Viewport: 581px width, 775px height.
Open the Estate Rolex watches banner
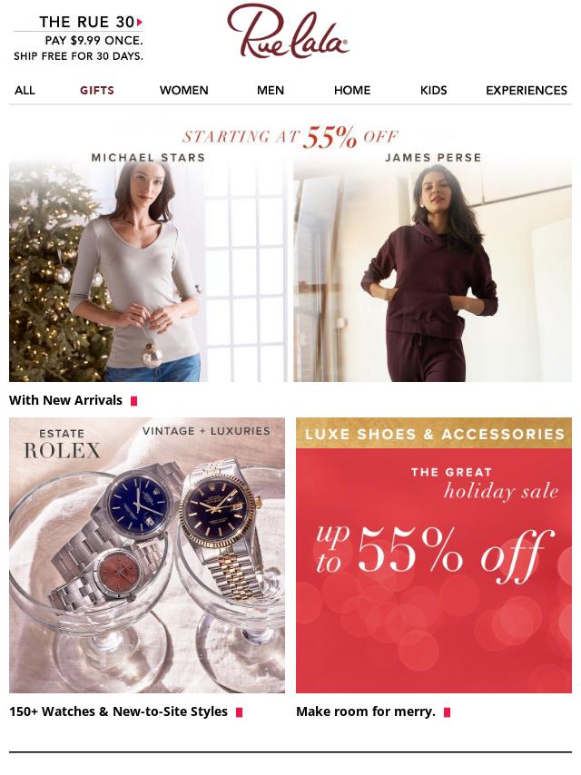(x=147, y=555)
